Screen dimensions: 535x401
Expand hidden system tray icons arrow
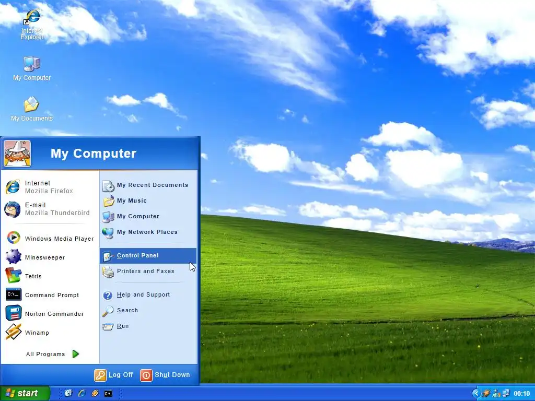pyautogui.click(x=476, y=393)
